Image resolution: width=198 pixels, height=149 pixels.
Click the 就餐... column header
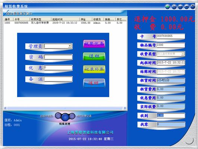[x=110, y=19]
